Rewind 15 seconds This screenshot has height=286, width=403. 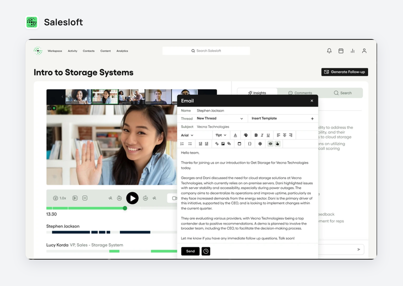[x=119, y=198]
